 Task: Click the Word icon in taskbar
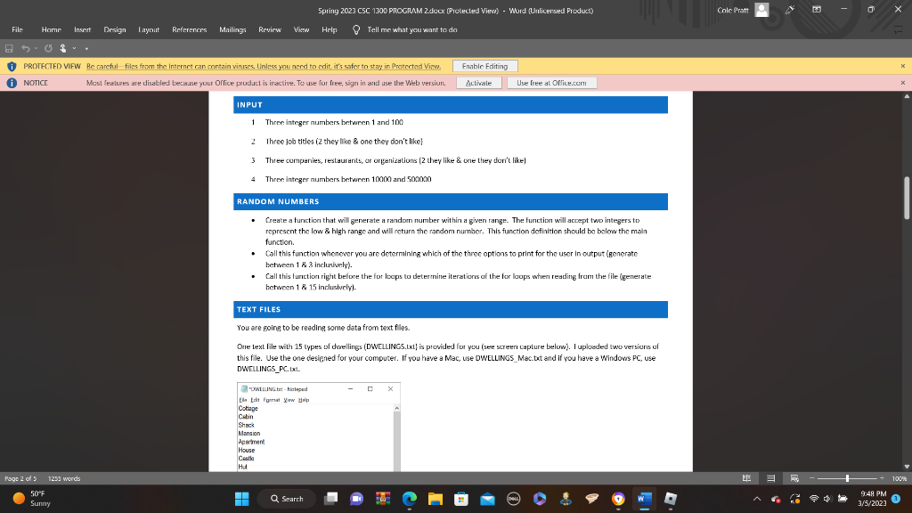coord(644,499)
